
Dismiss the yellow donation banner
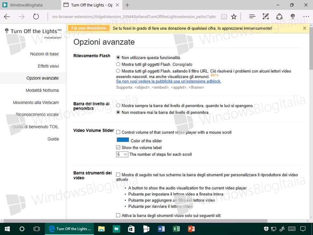(x=305, y=28)
